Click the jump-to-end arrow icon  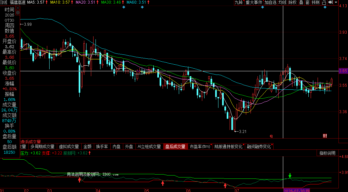click(x=330, y=2)
